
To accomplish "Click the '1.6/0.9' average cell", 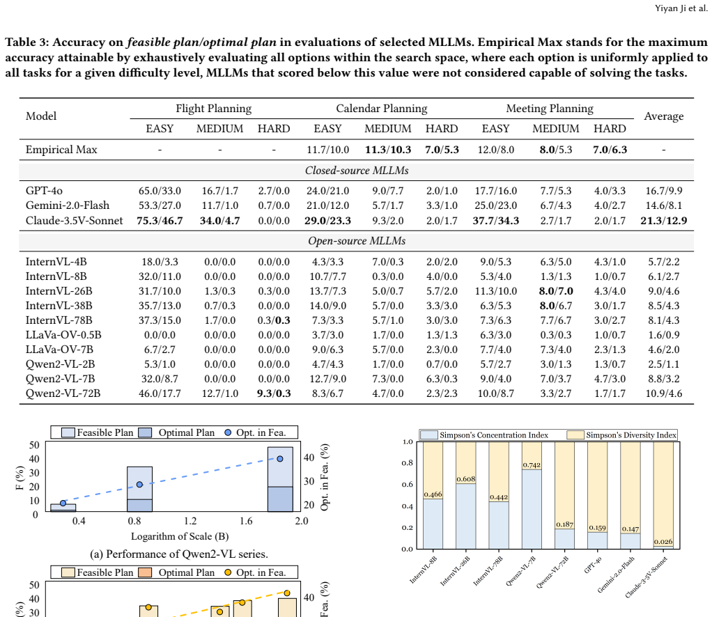I will (x=663, y=335).
